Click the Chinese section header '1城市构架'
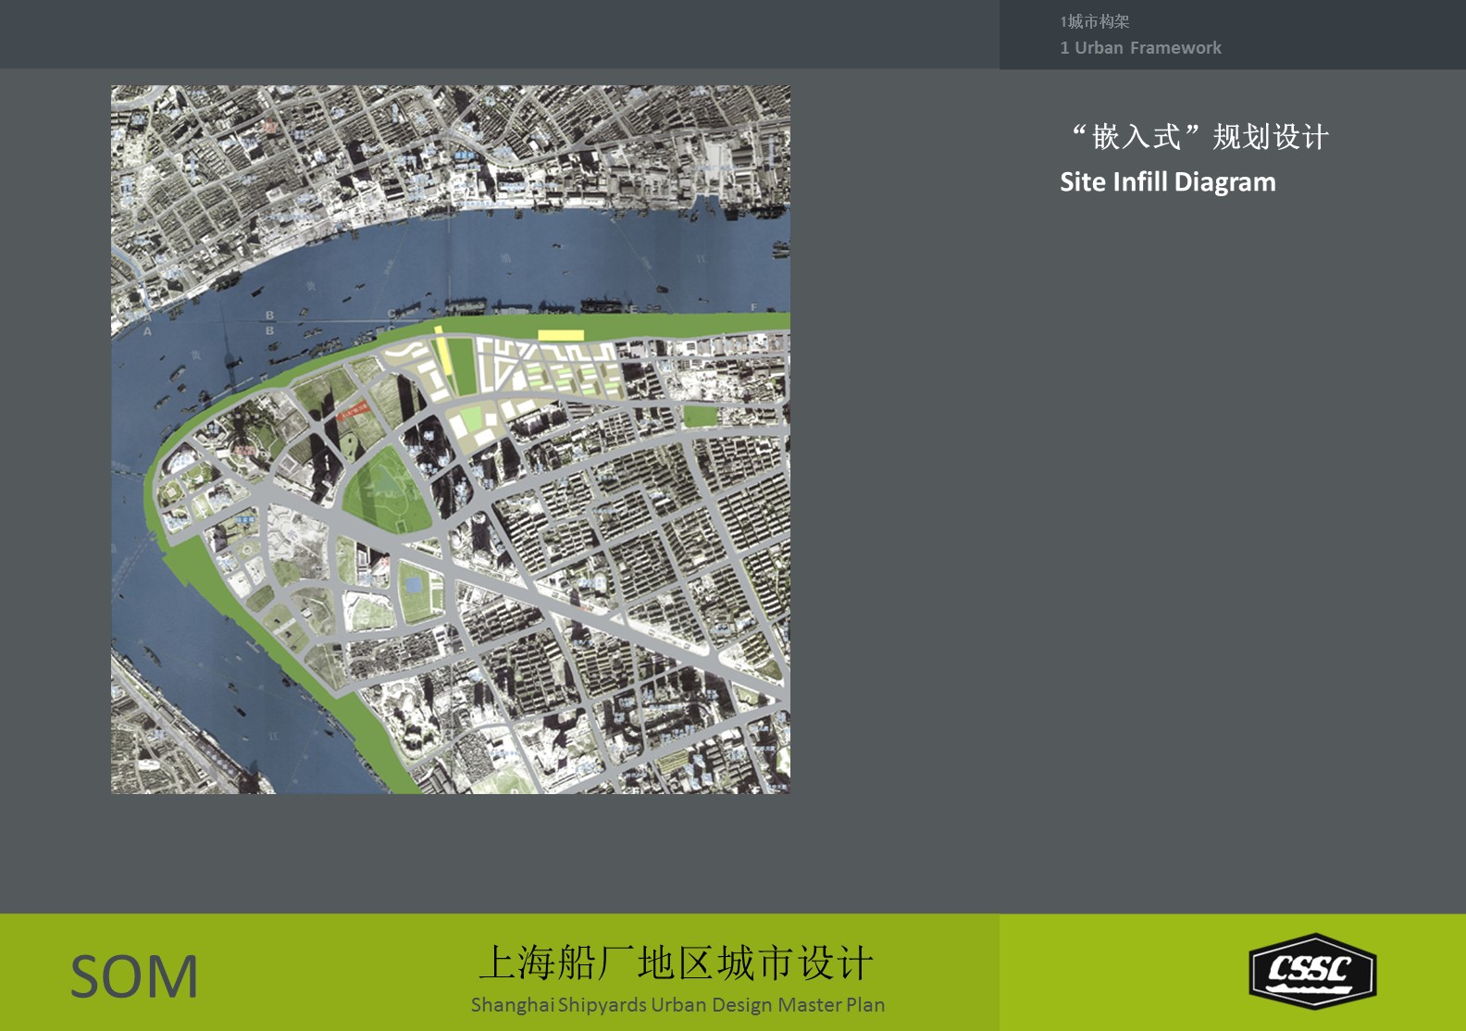The width and height of the screenshot is (1466, 1031). pos(1095,21)
